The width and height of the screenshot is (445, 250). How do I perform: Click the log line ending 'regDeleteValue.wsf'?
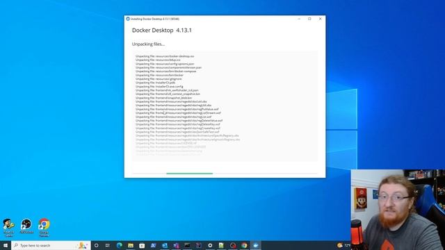click(179, 120)
